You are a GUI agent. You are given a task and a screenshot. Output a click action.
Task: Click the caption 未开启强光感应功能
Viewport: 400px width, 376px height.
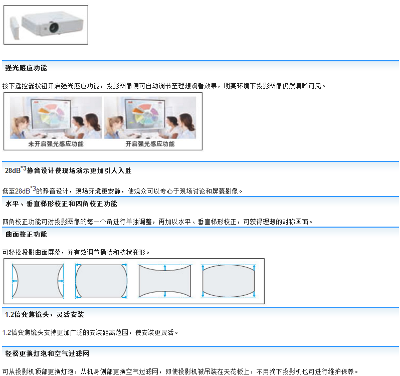tap(56, 144)
